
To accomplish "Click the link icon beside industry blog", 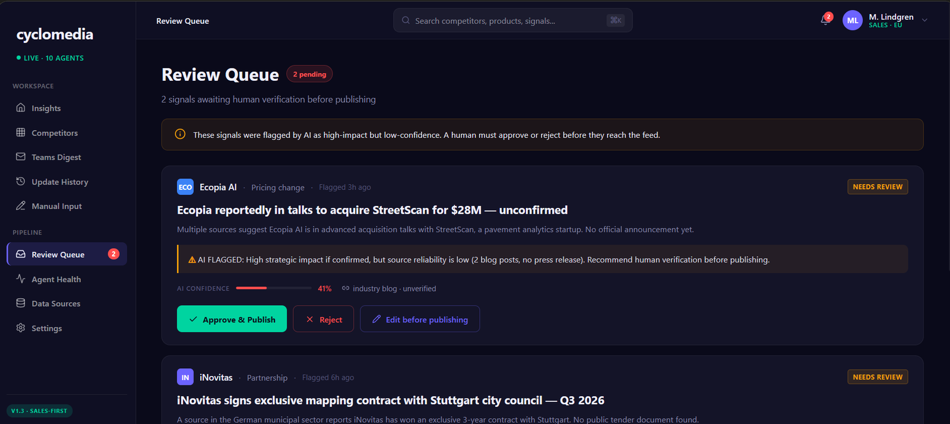I will click(x=346, y=288).
